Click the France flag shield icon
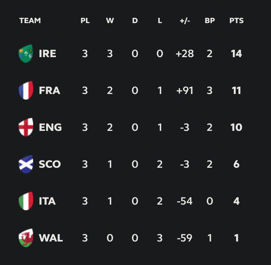The width and height of the screenshot is (271, 265). tap(26, 90)
